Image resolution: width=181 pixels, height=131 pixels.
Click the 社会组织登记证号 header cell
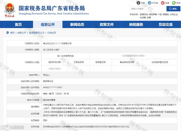(160, 62)
